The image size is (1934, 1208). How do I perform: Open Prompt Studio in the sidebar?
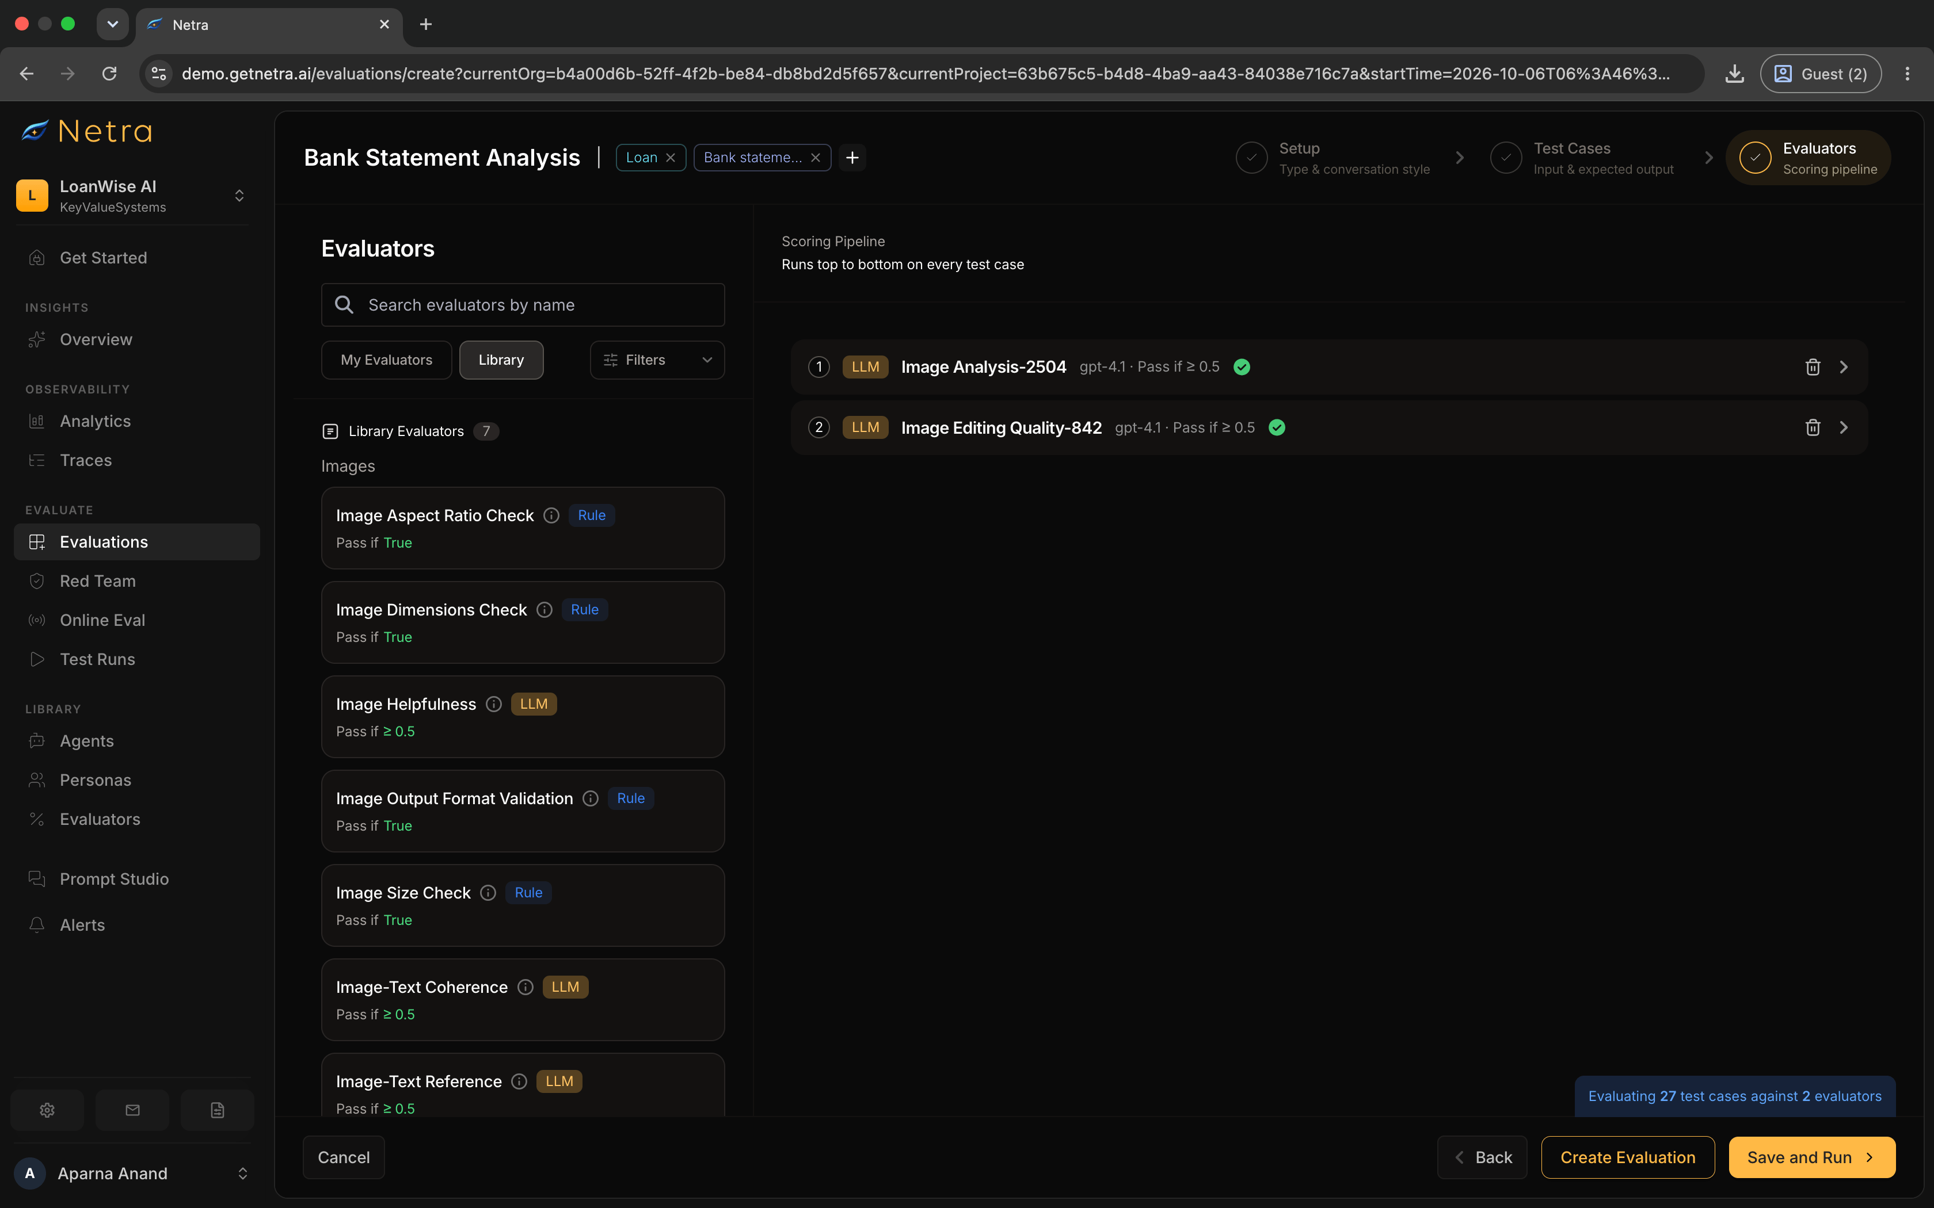coord(136,879)
